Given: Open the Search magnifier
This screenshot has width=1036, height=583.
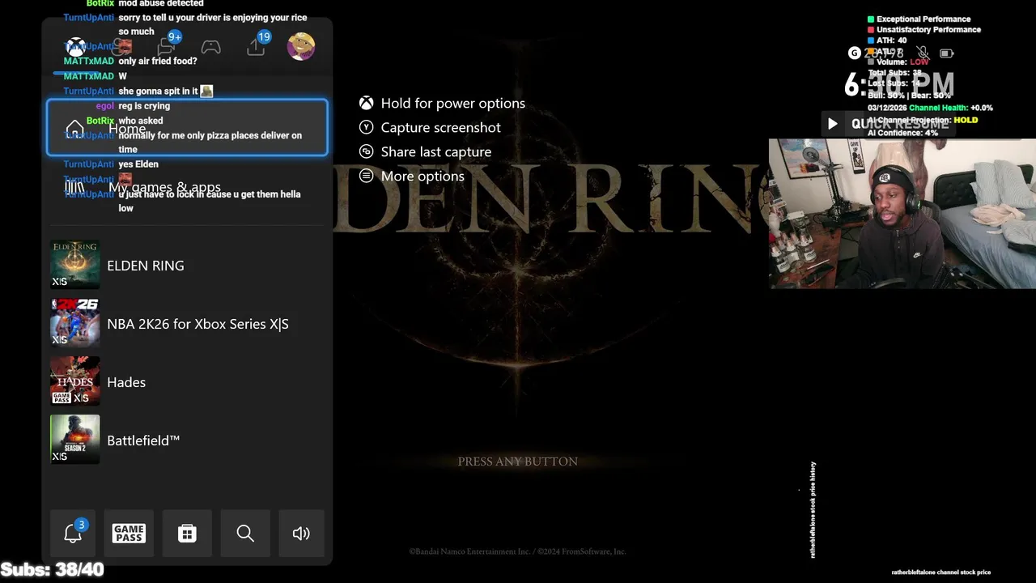Looking at the screenshot, I should [245, 533].
